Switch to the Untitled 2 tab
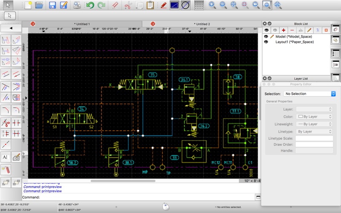The height and width of the screenshot is (213, 341). [202, 24]
